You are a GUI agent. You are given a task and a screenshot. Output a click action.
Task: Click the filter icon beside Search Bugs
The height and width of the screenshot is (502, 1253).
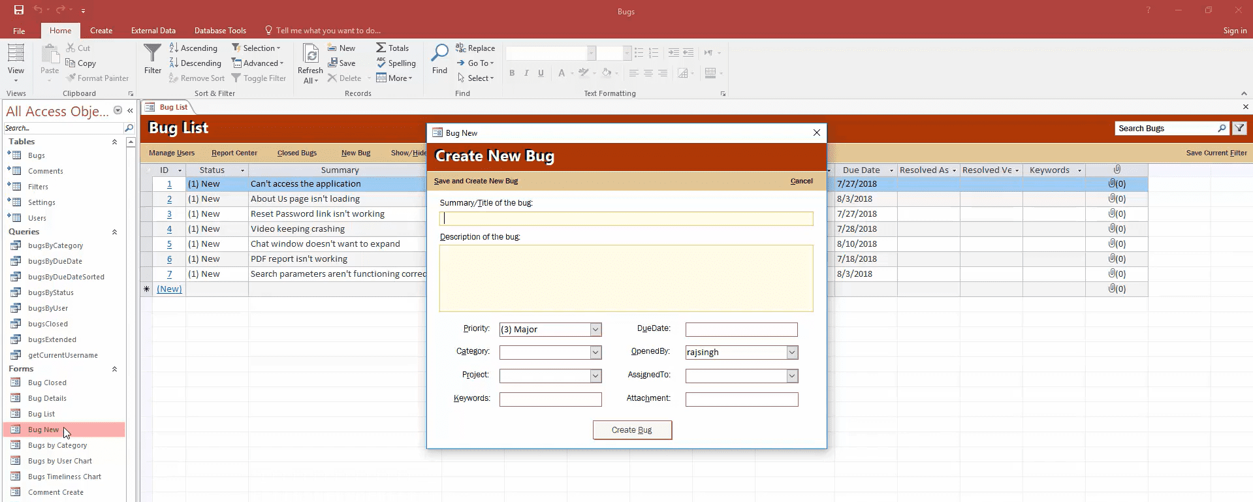1239,129
